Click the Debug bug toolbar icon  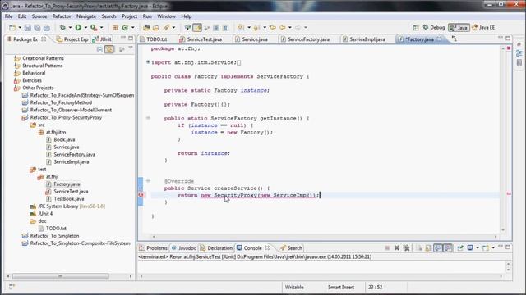(x=62, y=27)
